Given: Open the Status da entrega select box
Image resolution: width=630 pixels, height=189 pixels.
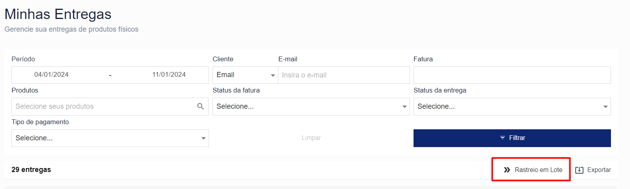Looking at the screenshot, I should 512,107.
